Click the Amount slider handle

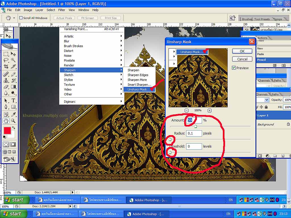pos(196,126)
